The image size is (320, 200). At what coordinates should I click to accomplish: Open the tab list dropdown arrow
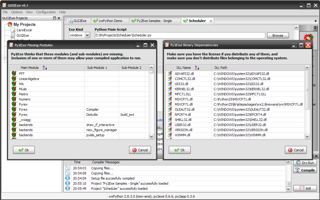coord(315,21)
